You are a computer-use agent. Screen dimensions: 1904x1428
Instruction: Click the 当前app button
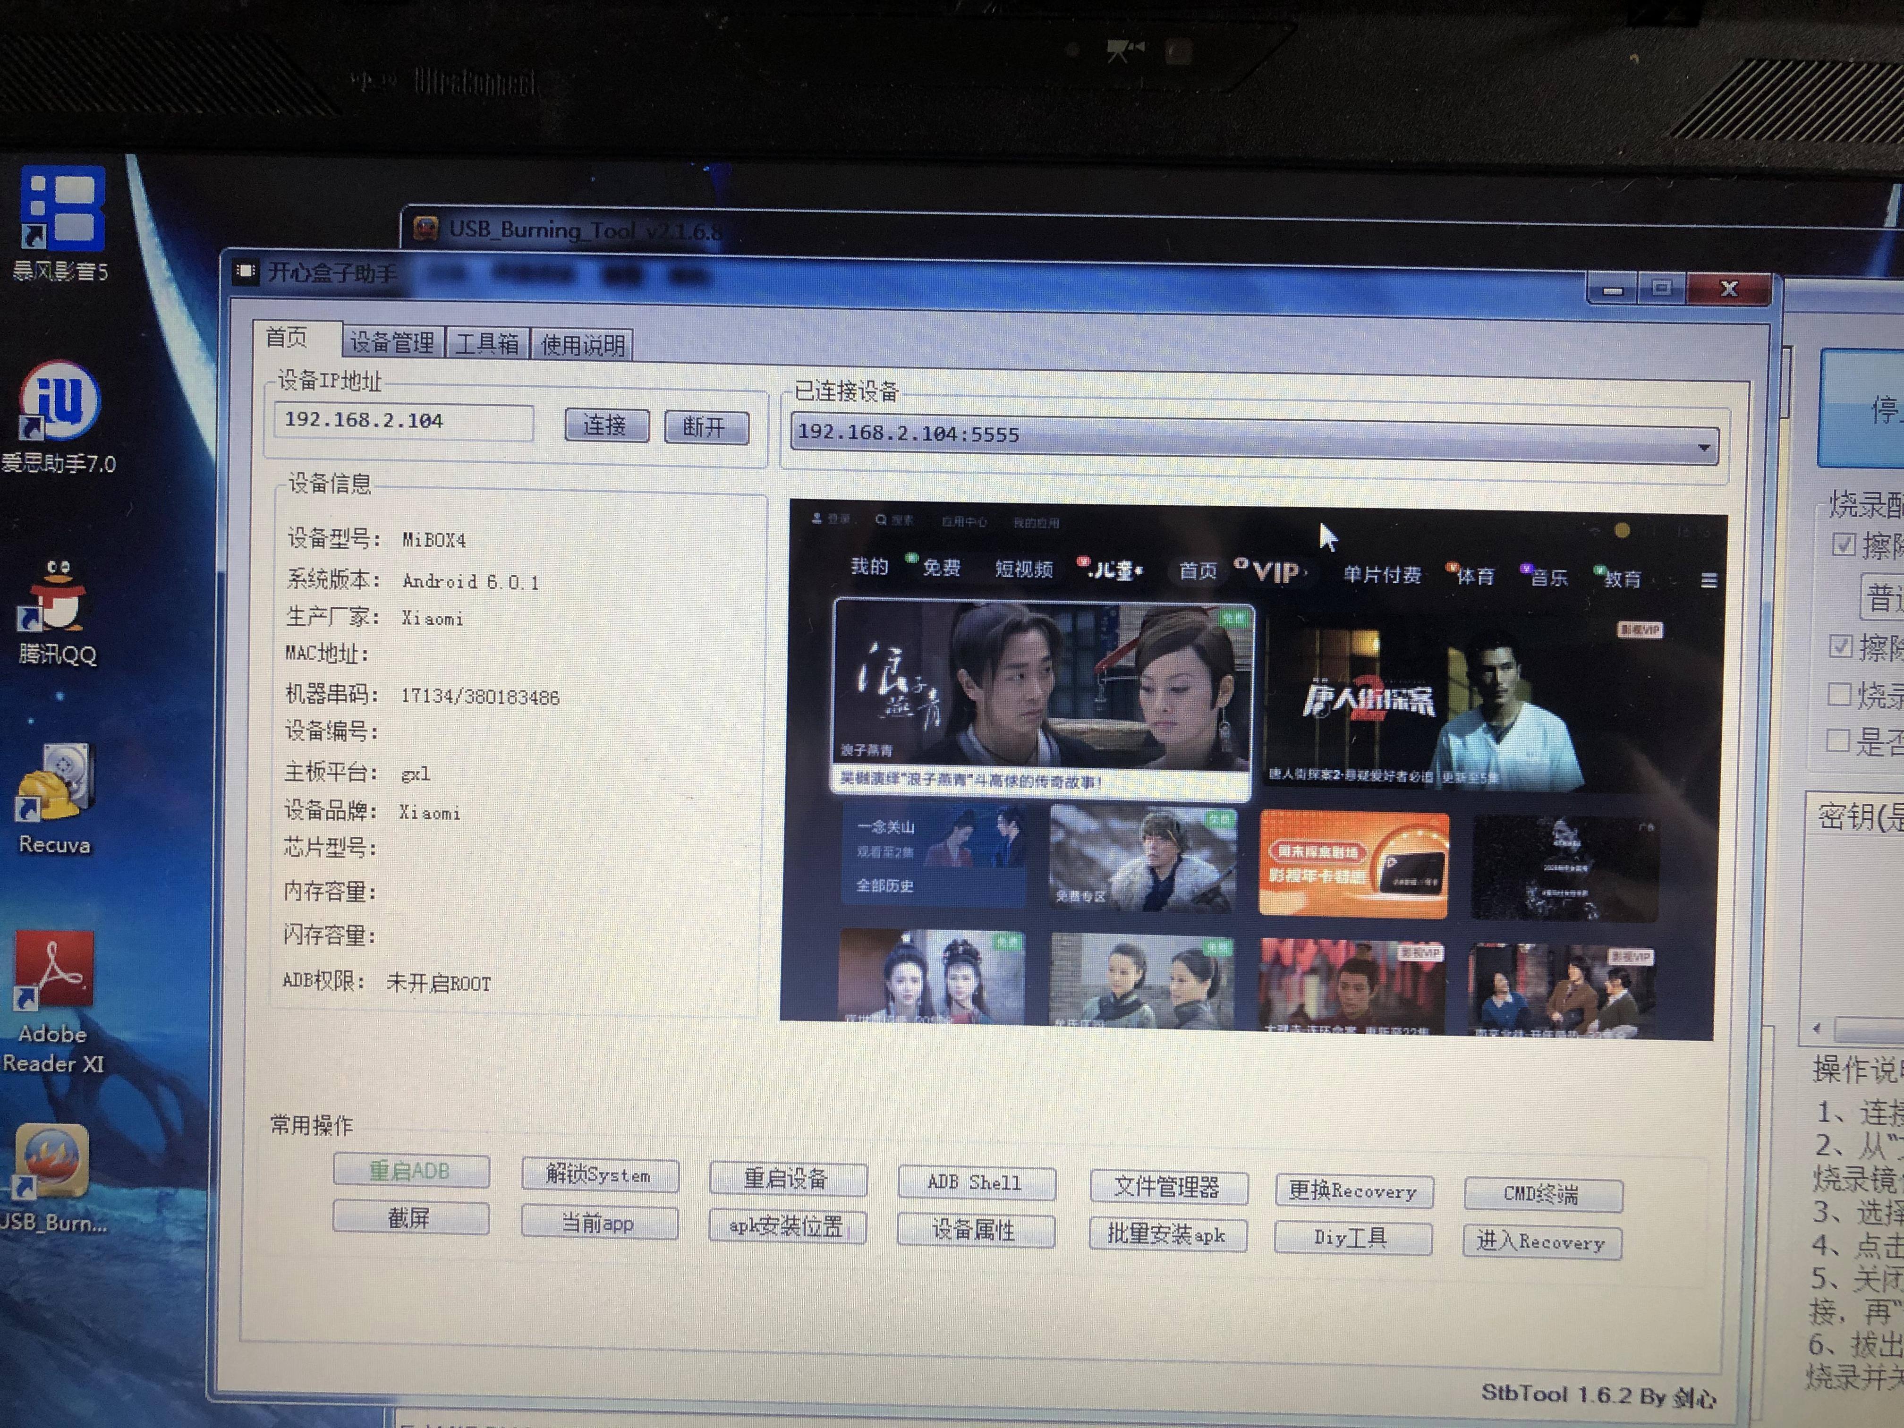click(599, 1222)
